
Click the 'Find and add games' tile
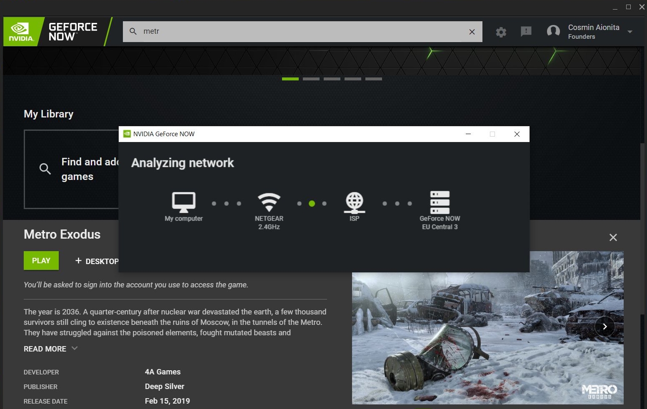(x=72, y=169)
